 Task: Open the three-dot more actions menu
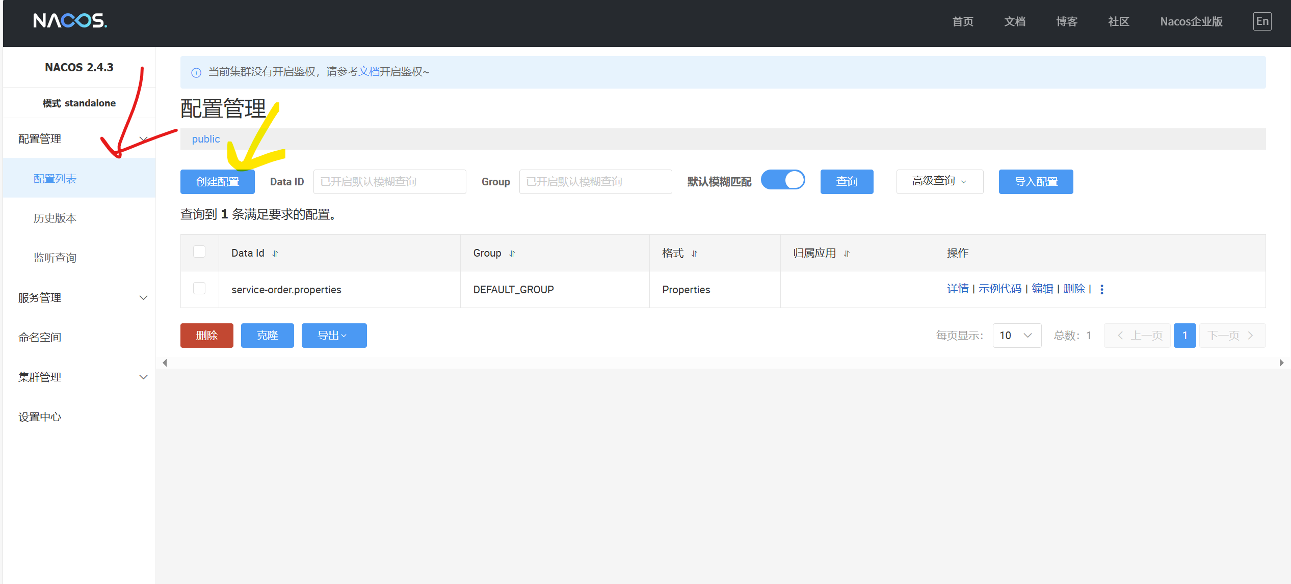tap(1102, 289)
